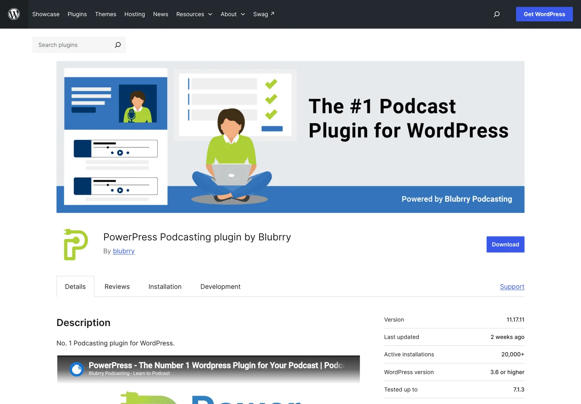Image resolution: width=581 pixels, height=404 pixels.
Task: Click the podcast plugin banner image
Action: coord(290,137)
